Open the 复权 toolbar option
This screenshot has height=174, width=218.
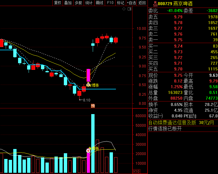(58, 3)
